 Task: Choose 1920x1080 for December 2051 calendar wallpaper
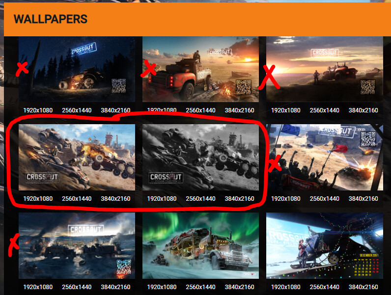(x=286, y=287)
